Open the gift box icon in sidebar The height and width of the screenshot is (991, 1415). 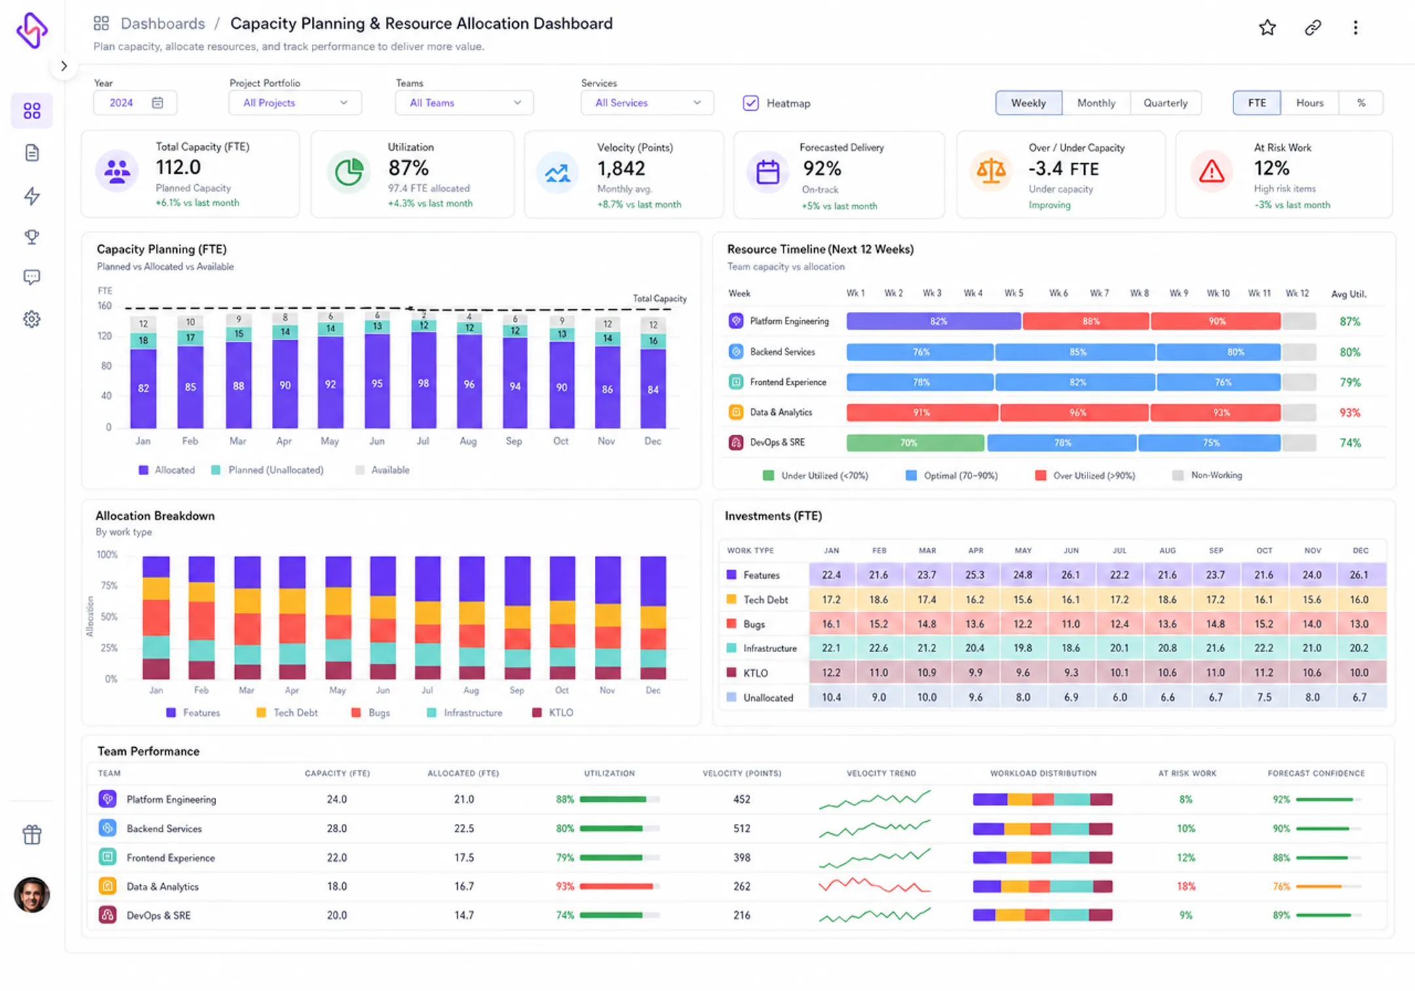tap(32, 834)
